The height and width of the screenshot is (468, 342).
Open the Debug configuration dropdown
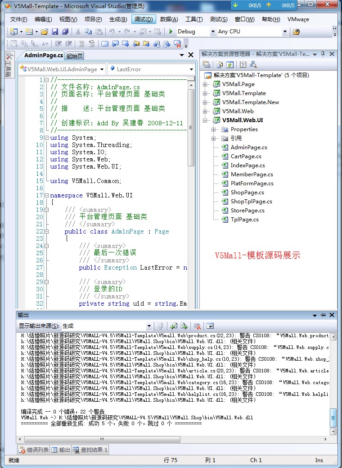(213, 32)
